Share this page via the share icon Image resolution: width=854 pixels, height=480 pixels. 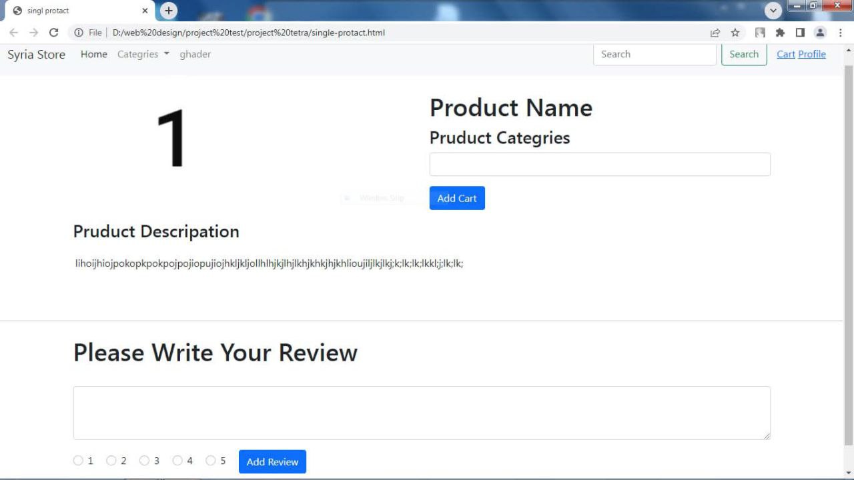715,33
